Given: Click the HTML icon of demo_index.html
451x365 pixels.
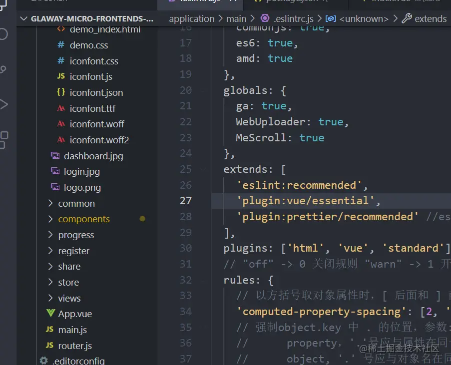Looking at the screenshot, I should pos(61,29).
